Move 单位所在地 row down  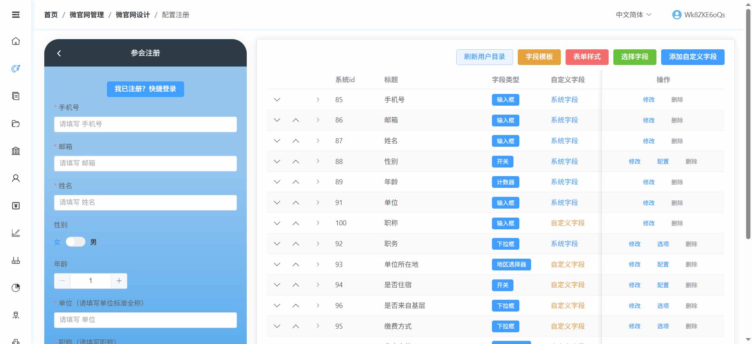277,265
